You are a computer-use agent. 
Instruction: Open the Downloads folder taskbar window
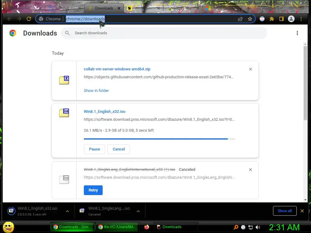176,227
